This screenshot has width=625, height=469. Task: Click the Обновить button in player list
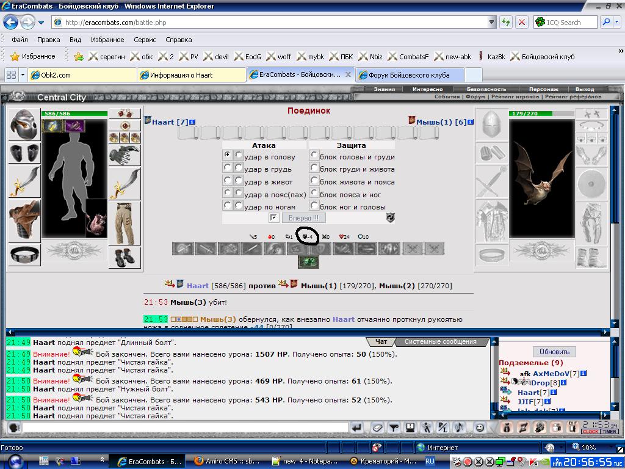(x=554, y=352)
